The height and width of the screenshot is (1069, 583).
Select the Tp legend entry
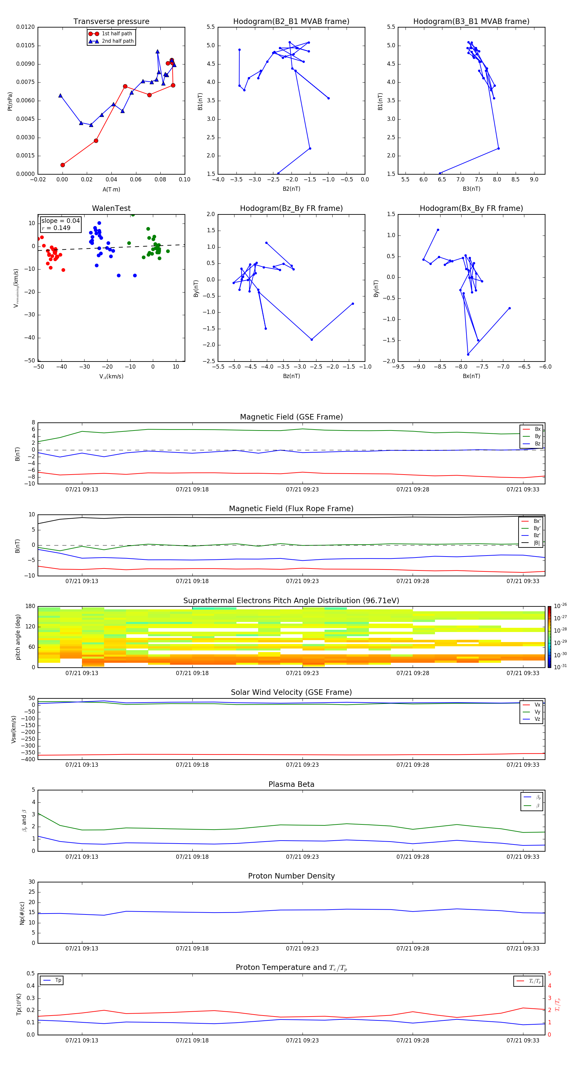click(x=52, y=981)
